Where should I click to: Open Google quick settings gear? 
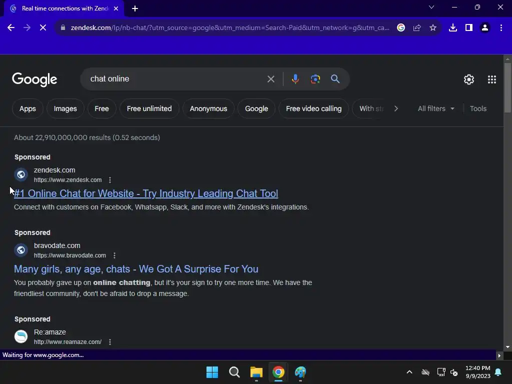tap(469, 79)
